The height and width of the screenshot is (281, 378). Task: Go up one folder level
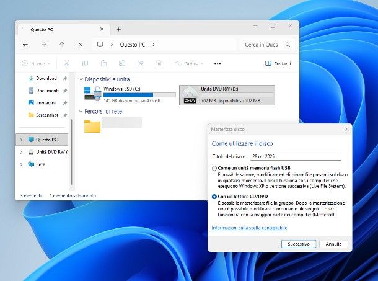click(x=62, y=45)
